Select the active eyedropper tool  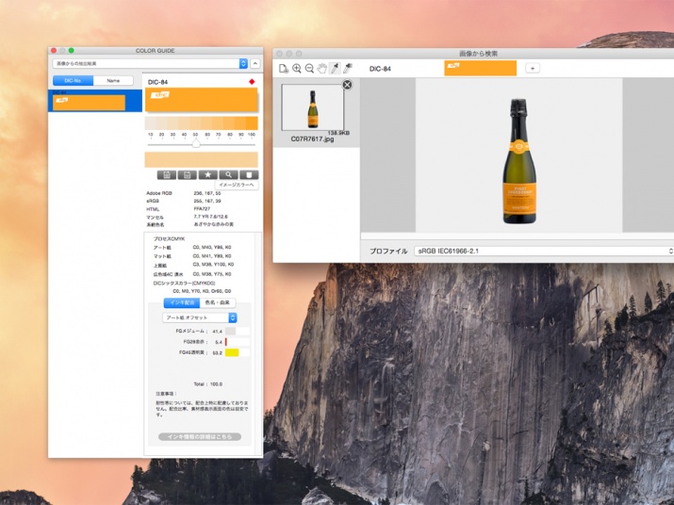pos(336,69)
